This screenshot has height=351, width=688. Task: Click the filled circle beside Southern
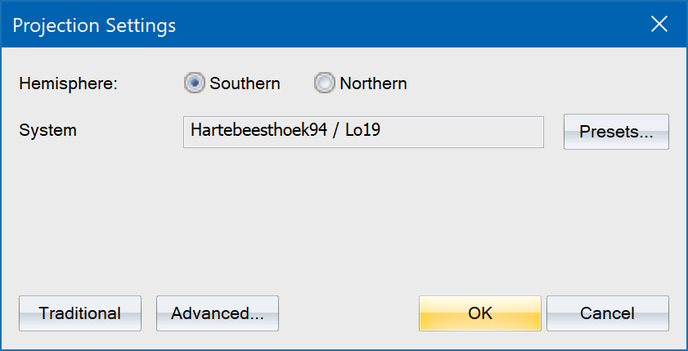click(x=195, y=83)
